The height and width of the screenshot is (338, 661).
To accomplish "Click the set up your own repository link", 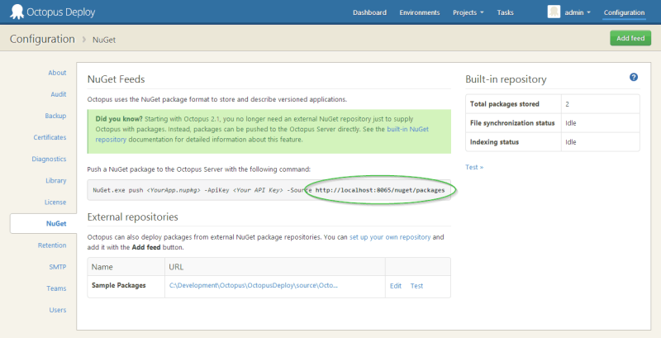I will (390, 237).
